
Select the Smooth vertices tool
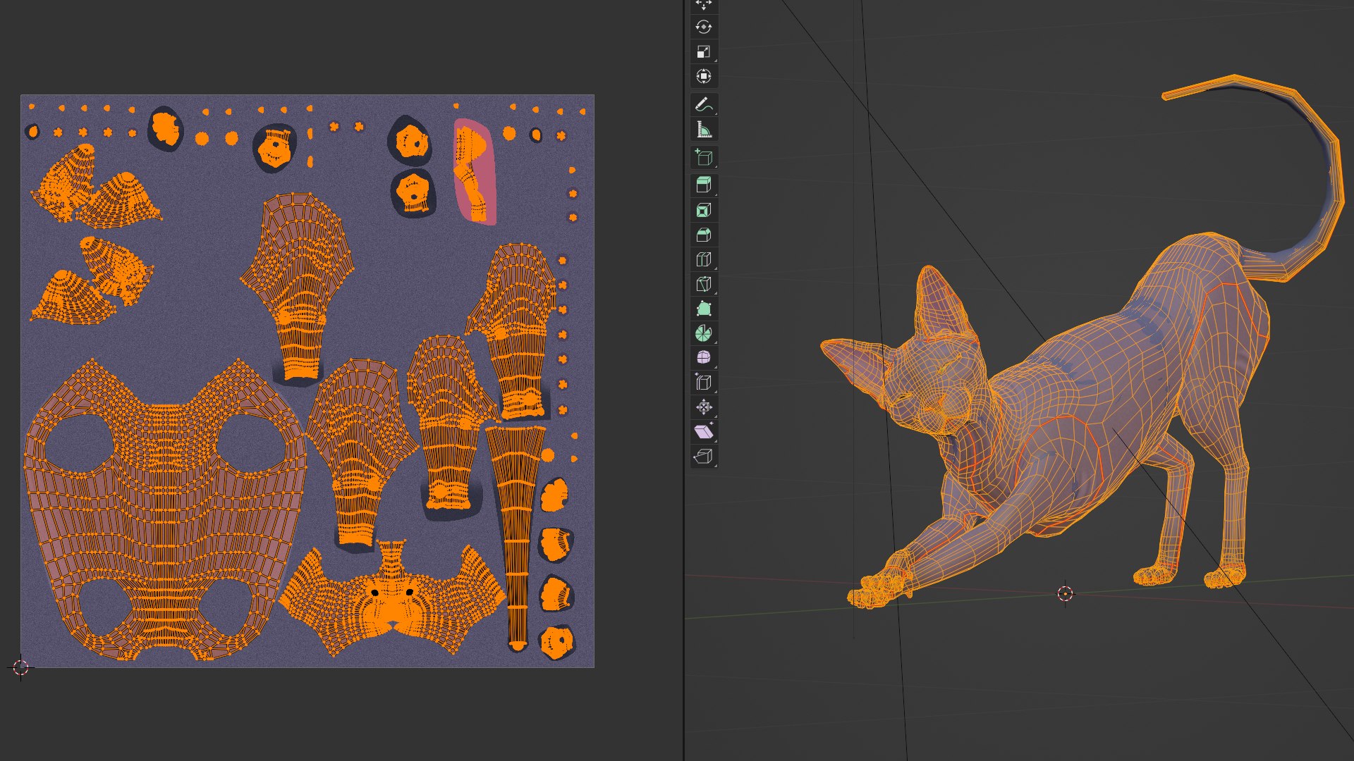pyautogui.click(x=703, y=358)
